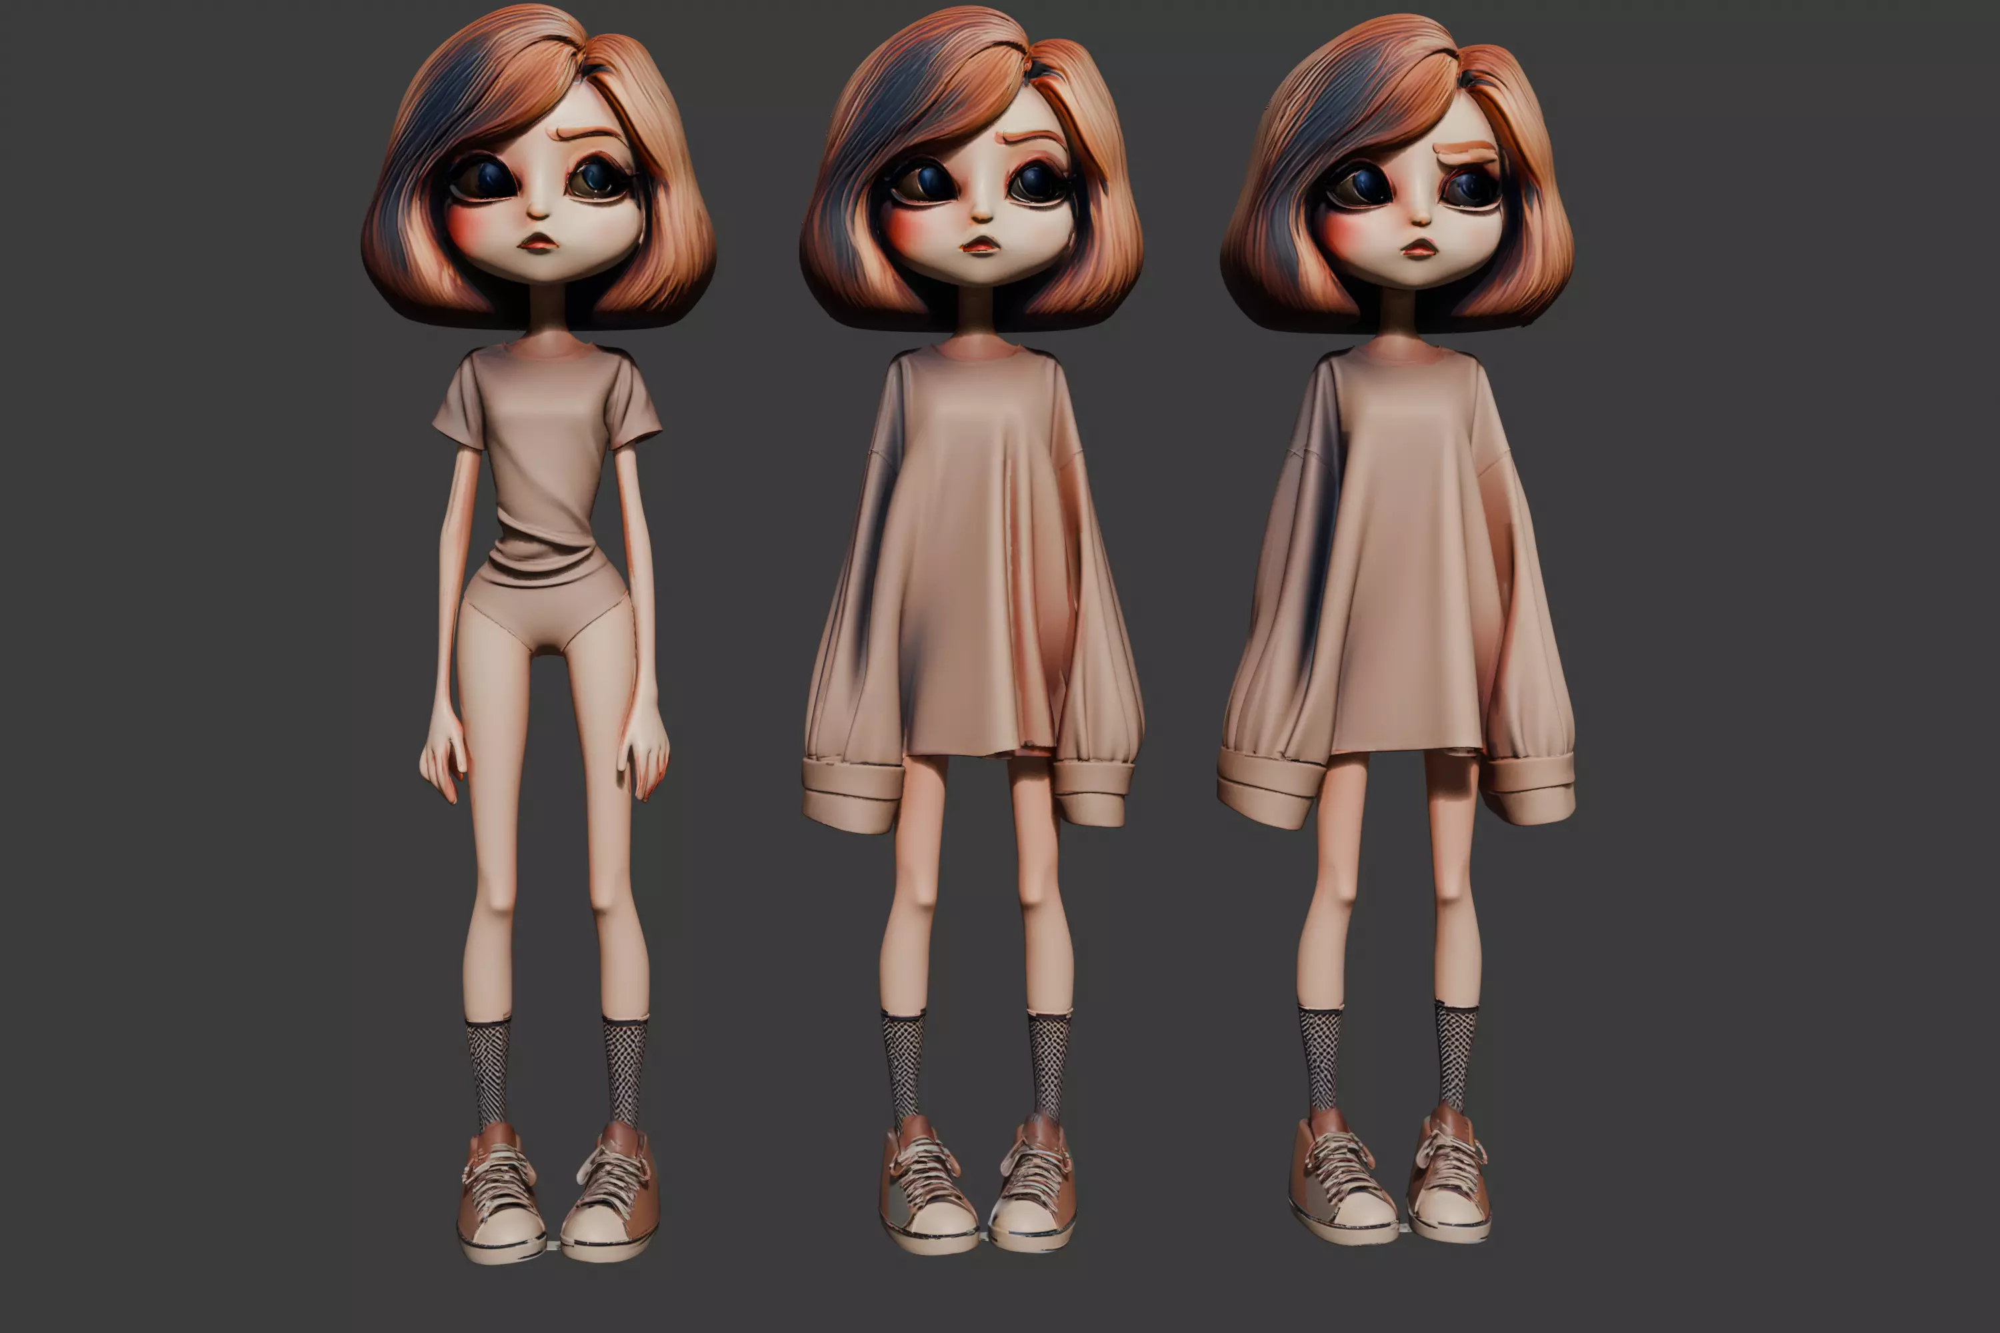The height and width of the screenshot is (1333, 2000).
Task: Select the left character's right sneaker
Action: click(x=611, y=1194)
